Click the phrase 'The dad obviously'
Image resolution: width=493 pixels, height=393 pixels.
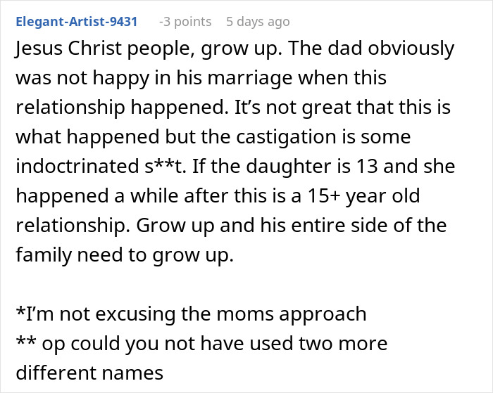[x=370, y=49]
